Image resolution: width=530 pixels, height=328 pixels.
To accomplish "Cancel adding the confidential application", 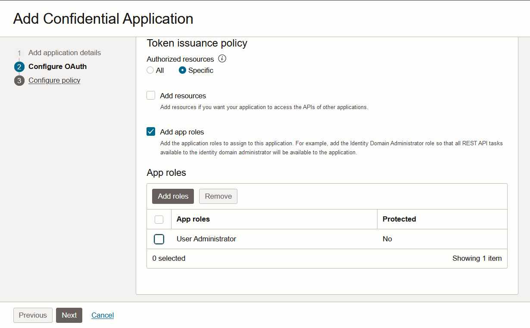I will (x=103, y=315).
